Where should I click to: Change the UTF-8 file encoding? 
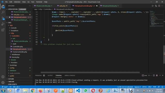(x=144, y=87)
